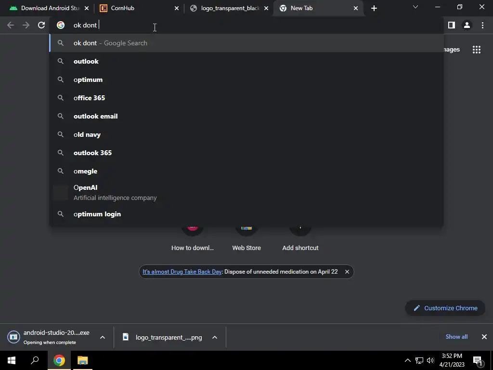Select the 'outlook email' suggestion

246,116
